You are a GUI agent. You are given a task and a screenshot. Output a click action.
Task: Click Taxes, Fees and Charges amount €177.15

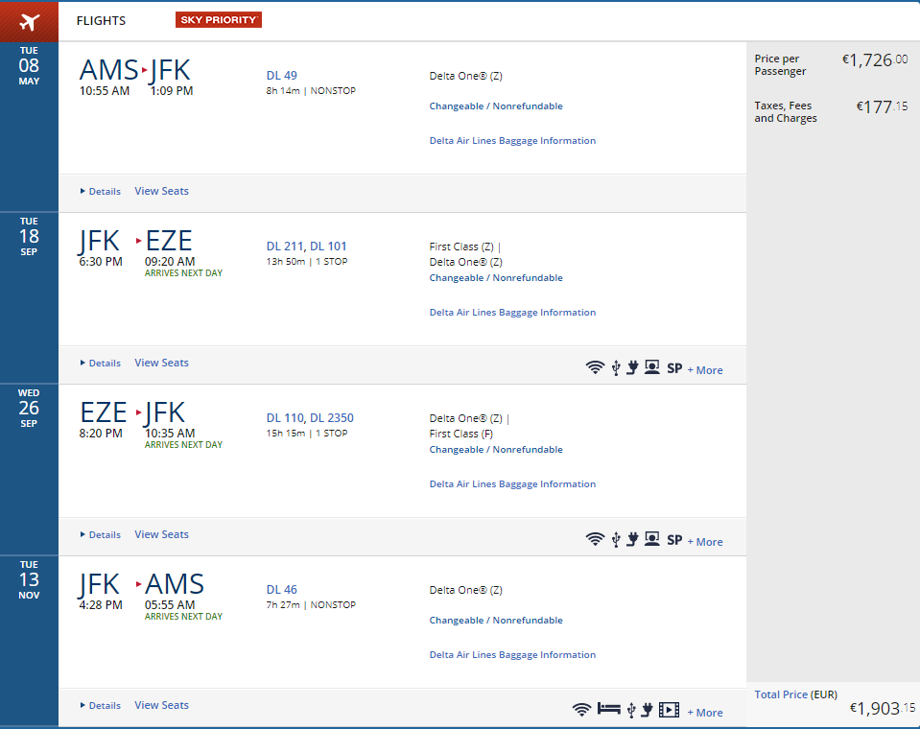[882, 107]
